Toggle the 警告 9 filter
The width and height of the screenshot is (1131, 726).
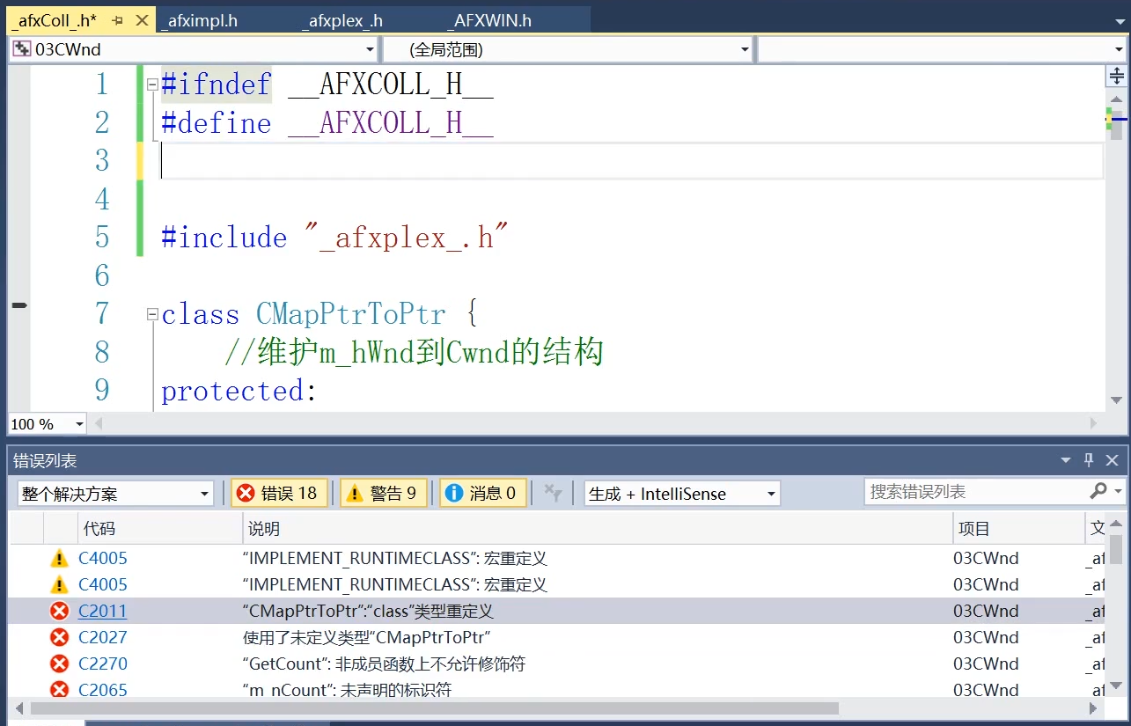[384, 493]
